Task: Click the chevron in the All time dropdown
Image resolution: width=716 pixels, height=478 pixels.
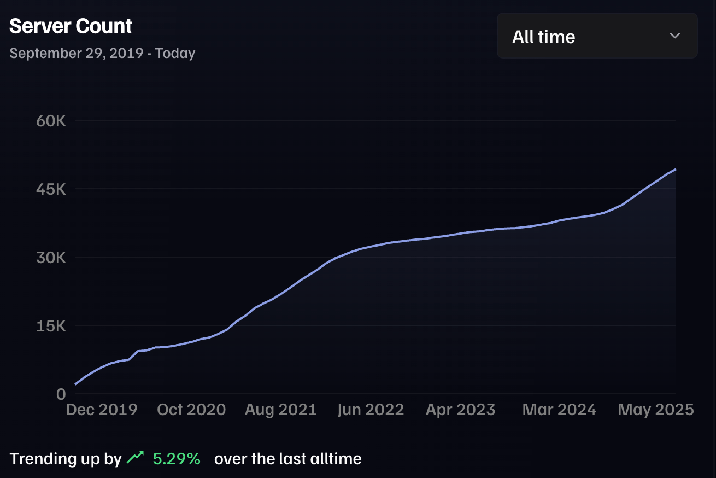Action: (x=675, y=36)
